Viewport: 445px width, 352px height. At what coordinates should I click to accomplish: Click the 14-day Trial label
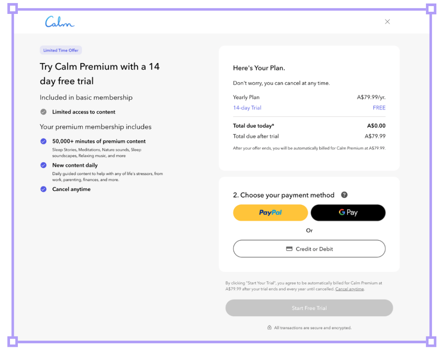point(247,108)
